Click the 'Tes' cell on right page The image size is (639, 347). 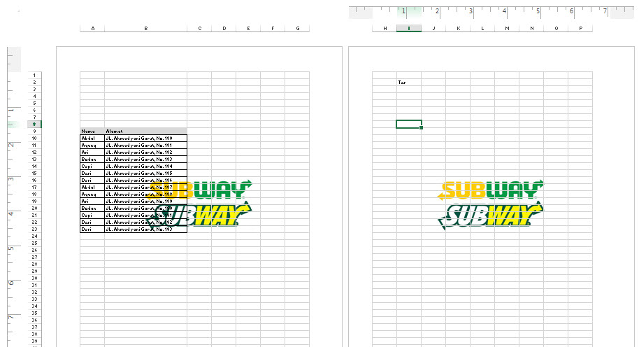[409, 83]
